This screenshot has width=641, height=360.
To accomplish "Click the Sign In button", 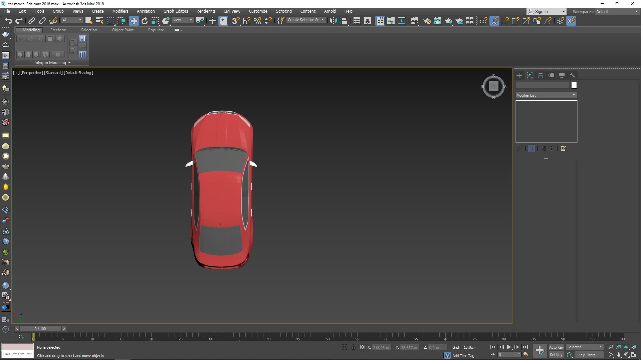I will (546, 12).
